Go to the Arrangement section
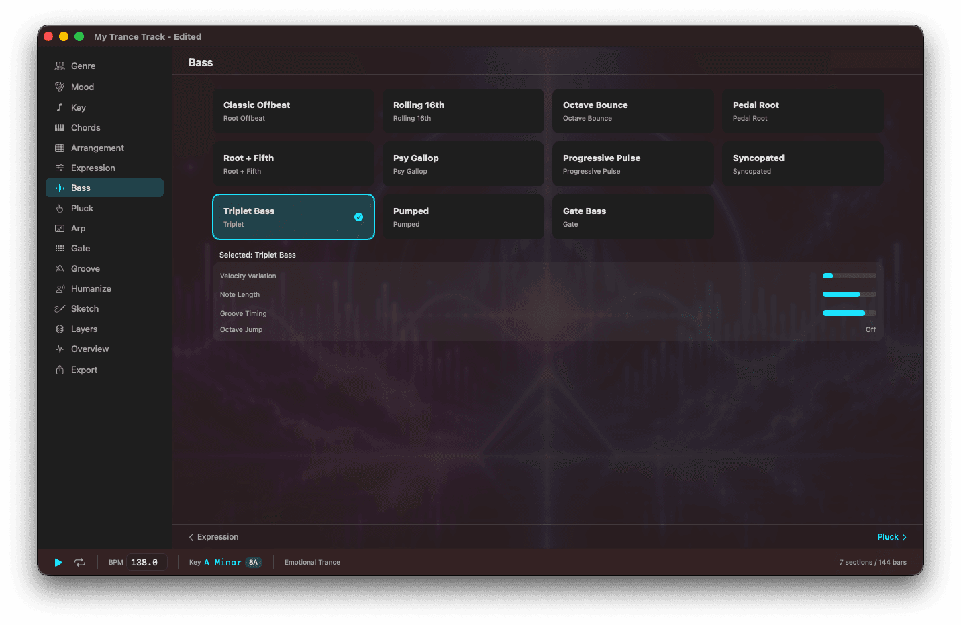Image resolution: width=961 pixels, height=625 pixels. click(x=105, y=148)
